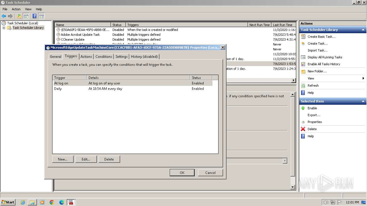Toggle the Show/Hide Action Pane icon
This screenshot has height=206, width=367.
pyautogui.click(x=41, y=16)
